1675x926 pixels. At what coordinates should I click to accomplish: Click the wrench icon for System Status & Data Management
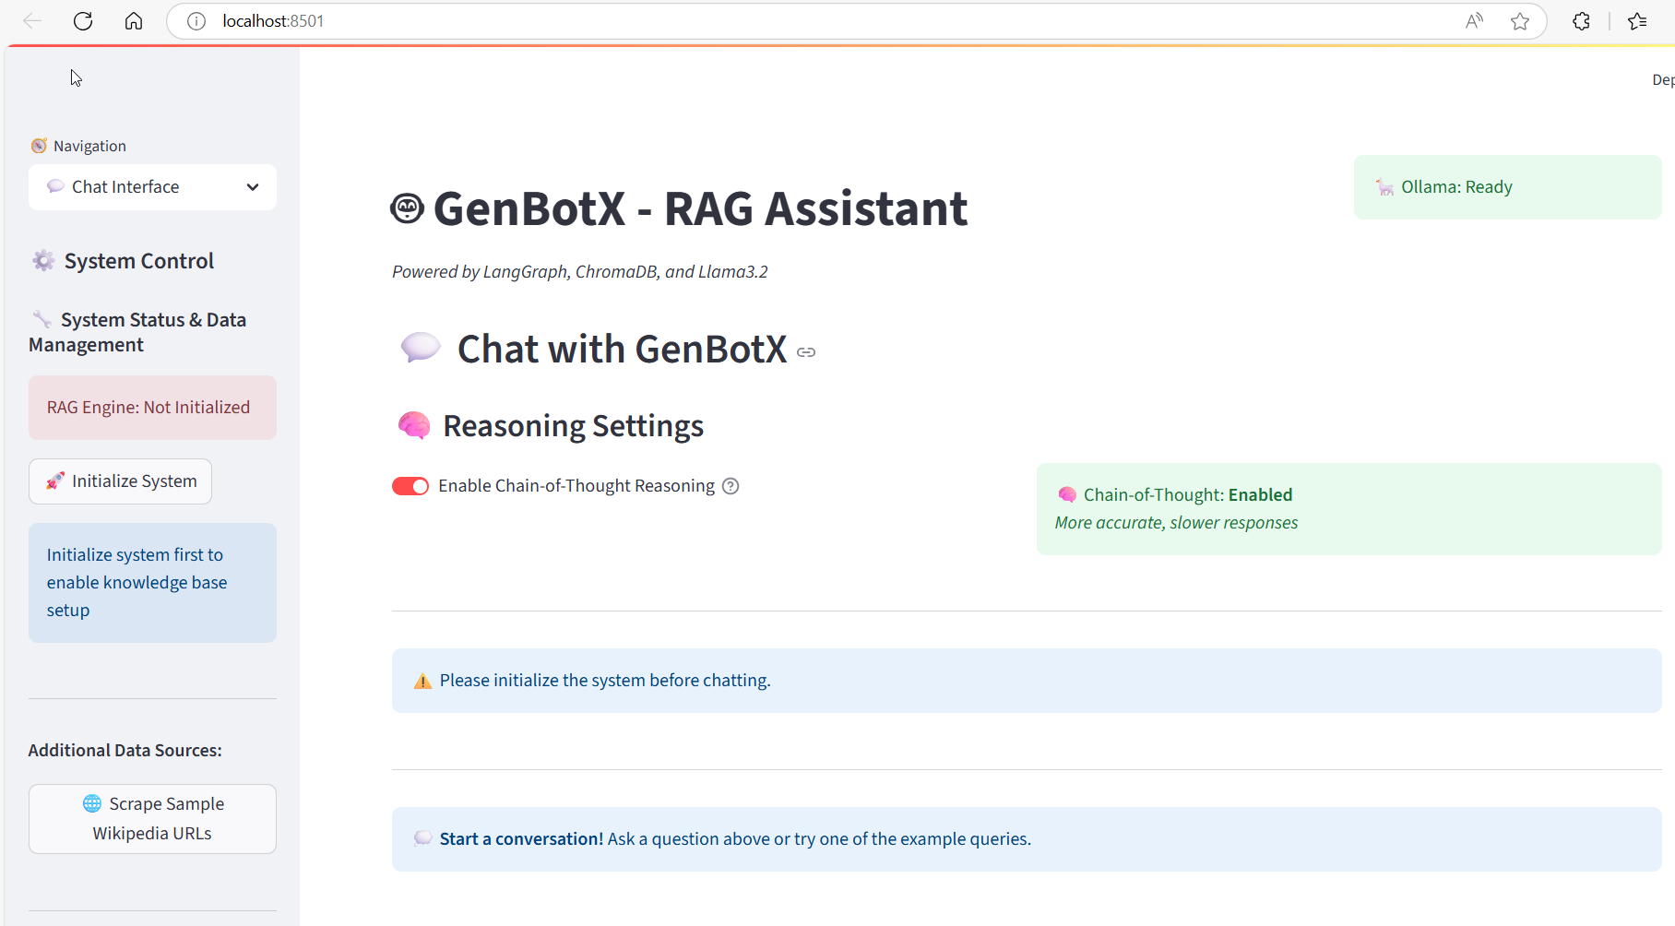coord(42,319)
